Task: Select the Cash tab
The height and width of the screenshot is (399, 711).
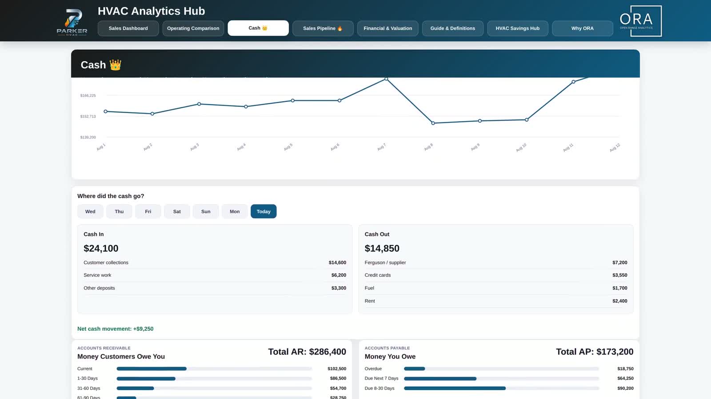Action: tap(258, 28)
